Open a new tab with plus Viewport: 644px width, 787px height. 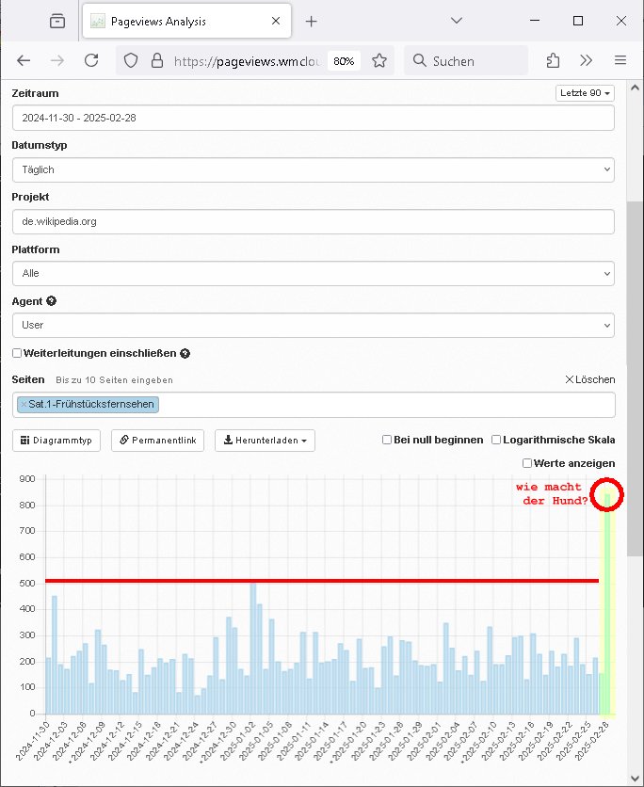pos(312,21)
